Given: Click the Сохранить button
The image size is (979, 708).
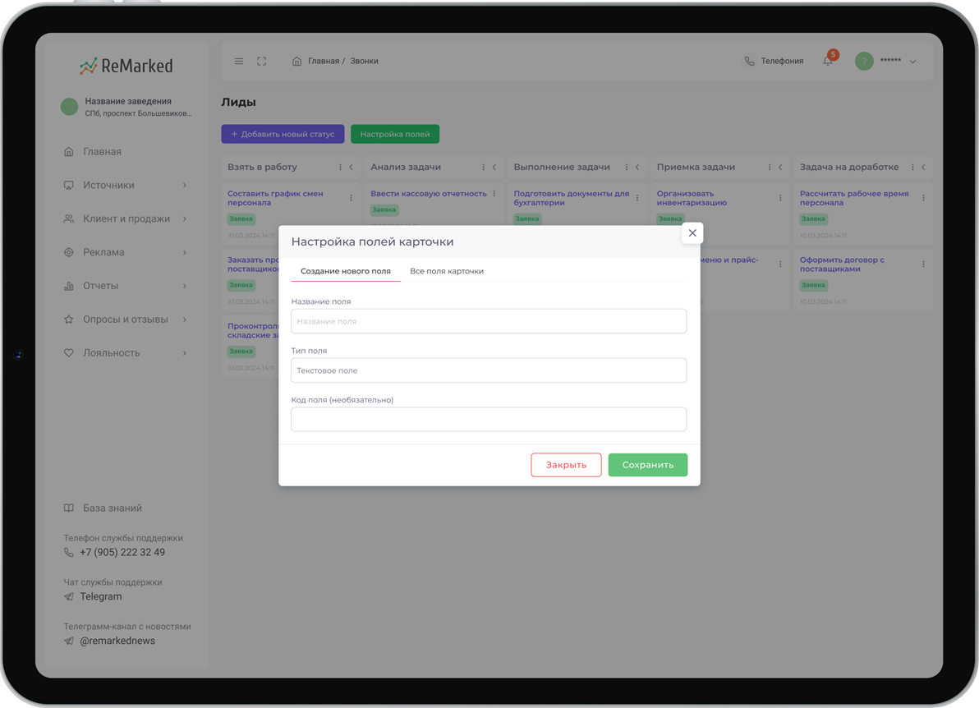Looking at the screenshot, I should point(648,465).
